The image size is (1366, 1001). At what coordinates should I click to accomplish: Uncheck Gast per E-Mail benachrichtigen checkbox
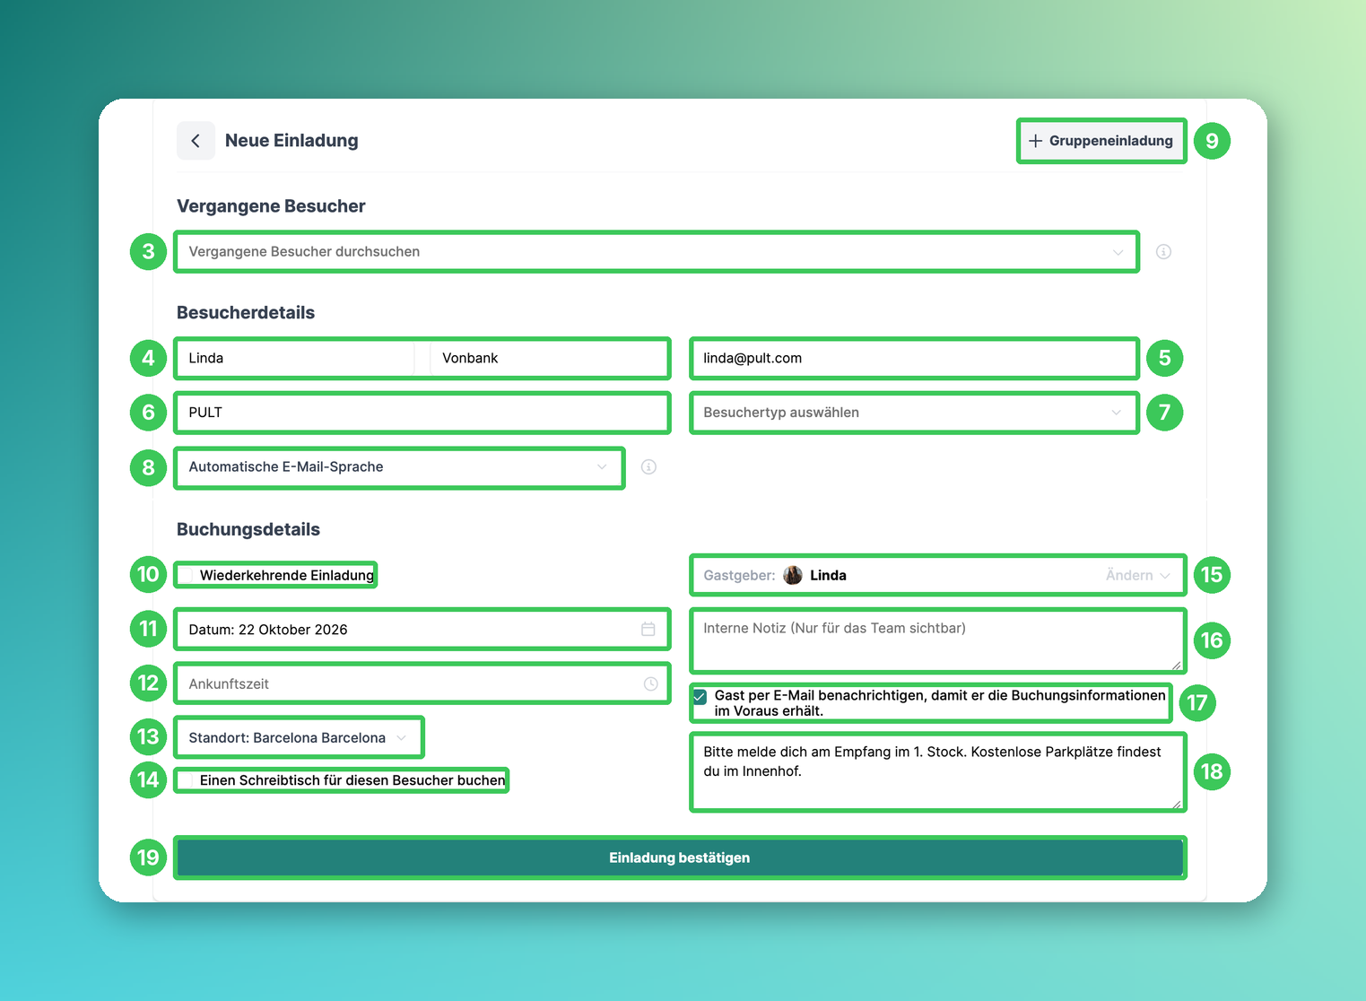[700, 697]
